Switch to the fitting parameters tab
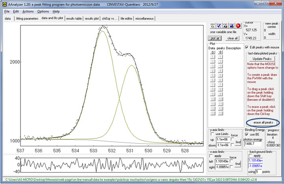The width and height of the screenshot is (284, 184). point(27,18)
